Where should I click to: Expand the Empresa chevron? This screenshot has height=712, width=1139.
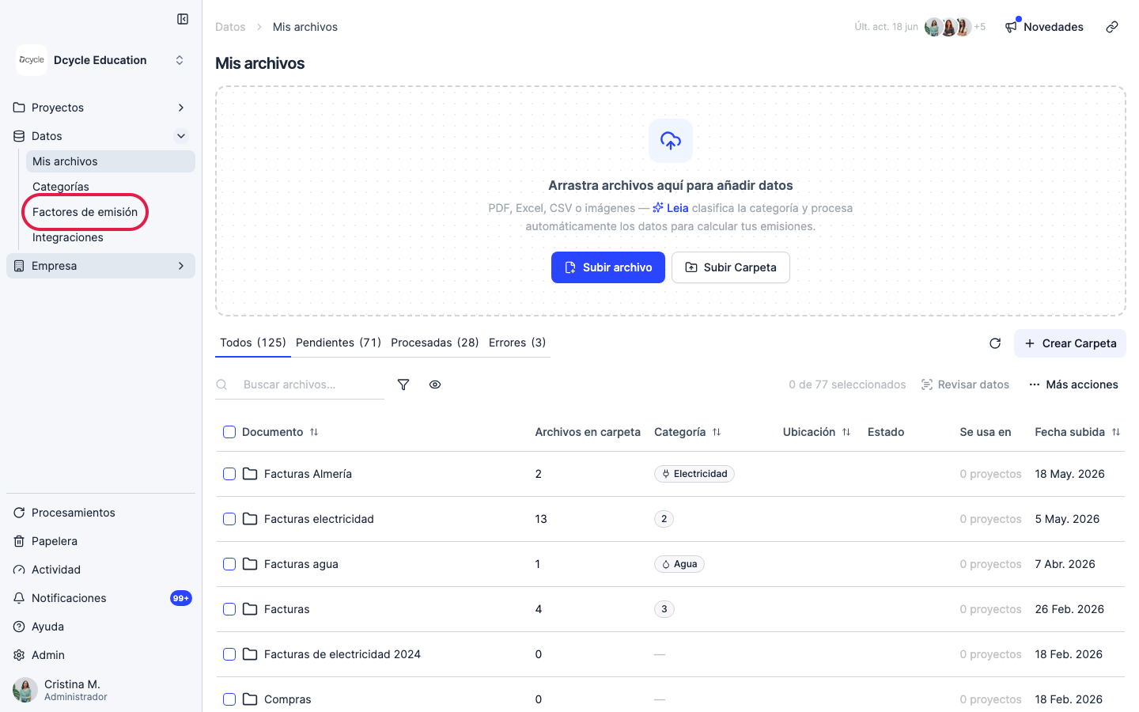pyautogui.click(x=181, y=266)
